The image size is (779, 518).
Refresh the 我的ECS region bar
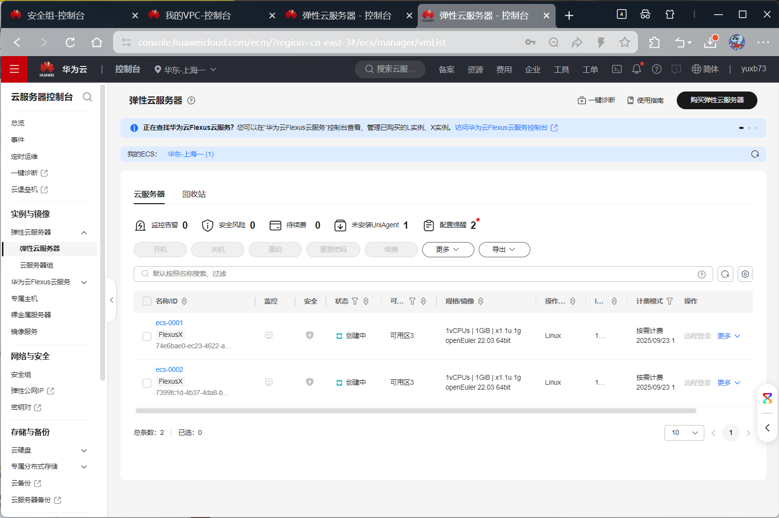click(755, 154)
